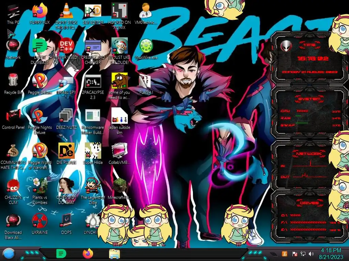This screenshot has width=349, height=261.
Task: Launch Dev-C++ NEVER USED shortcut
Action: 66,49
